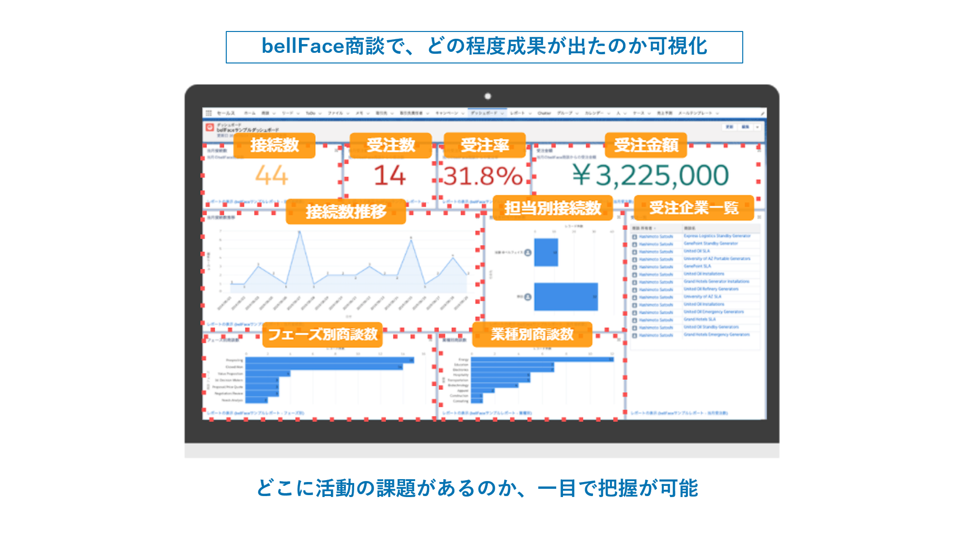Image resolution: width=969 pixels, height=545 pixels.
Task: Open the United Oil Refinery Generators link
Action: [x=711, y=289]
